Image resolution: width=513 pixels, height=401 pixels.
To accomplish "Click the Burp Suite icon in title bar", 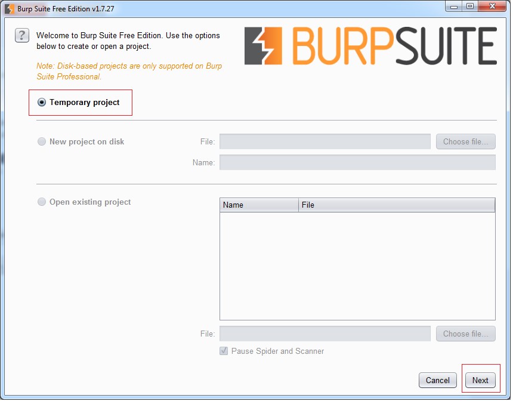I will pyautogui.click(x=10, y=9).
